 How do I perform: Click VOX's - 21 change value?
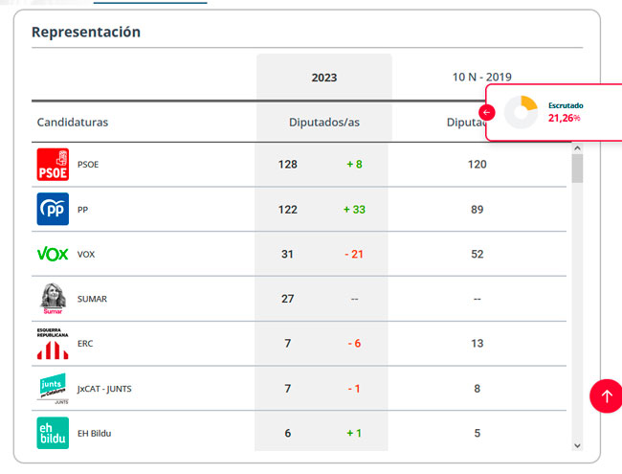(354, 254)
